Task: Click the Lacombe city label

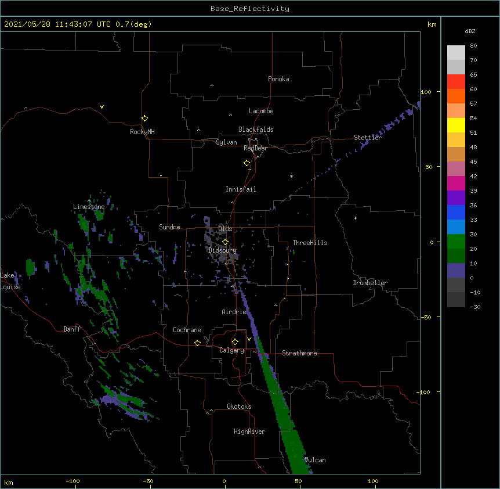Action: (261, 111)
